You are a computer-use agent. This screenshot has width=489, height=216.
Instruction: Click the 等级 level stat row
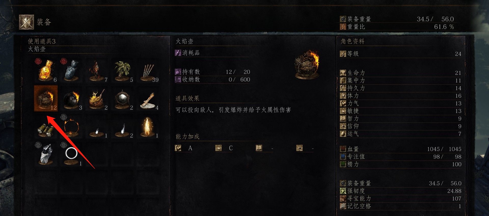coord(401,54)
